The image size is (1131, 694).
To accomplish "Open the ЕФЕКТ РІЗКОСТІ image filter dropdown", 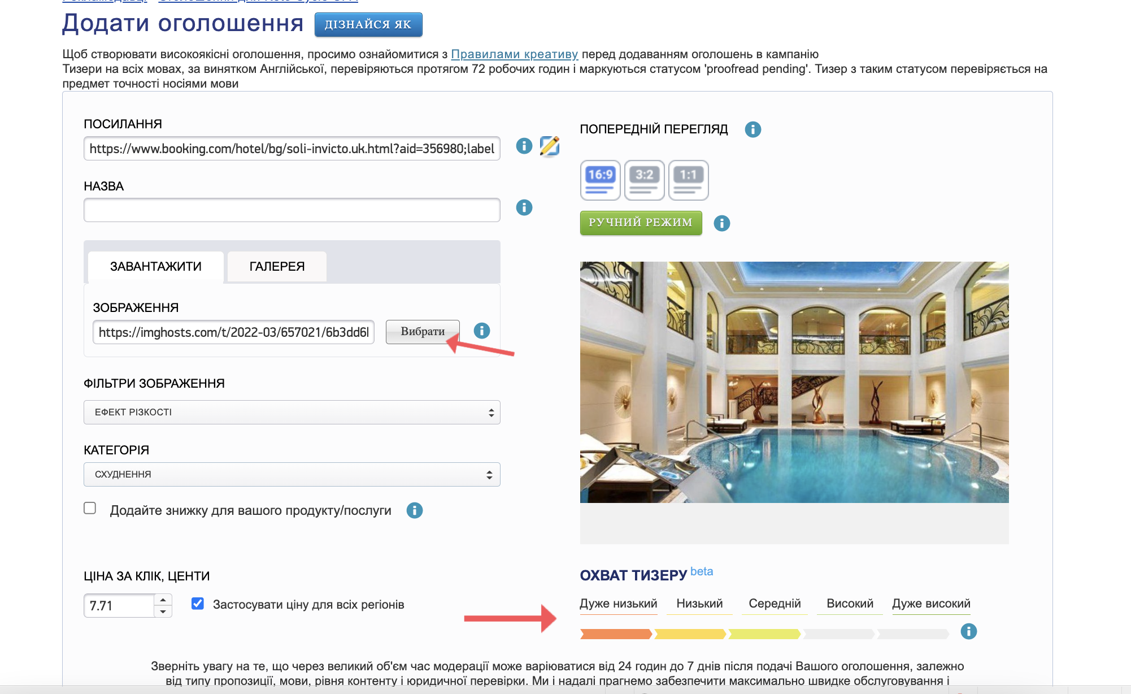I will pos(292,413).
